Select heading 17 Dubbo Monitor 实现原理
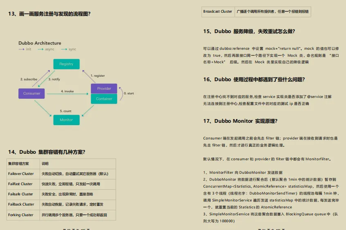 [x=240, y=121]
